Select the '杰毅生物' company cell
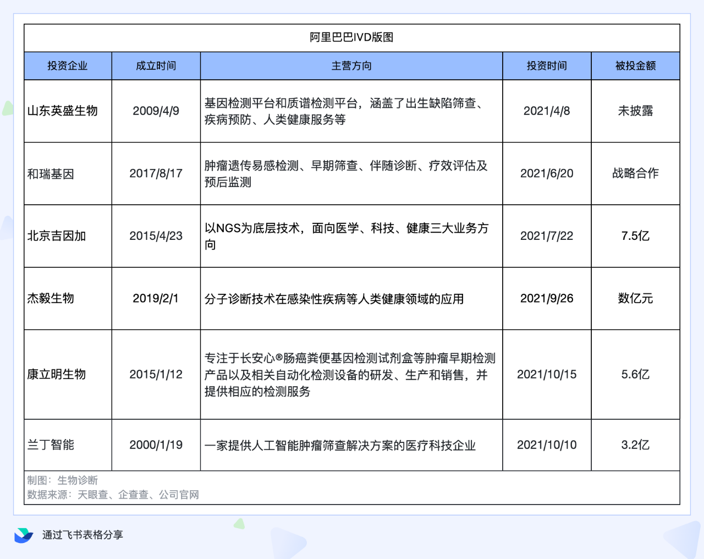Viewport: 704px width, 559px height. click(x=51, y=299)
